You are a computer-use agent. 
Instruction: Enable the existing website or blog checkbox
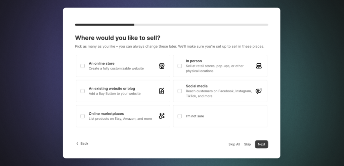point(83,91)
